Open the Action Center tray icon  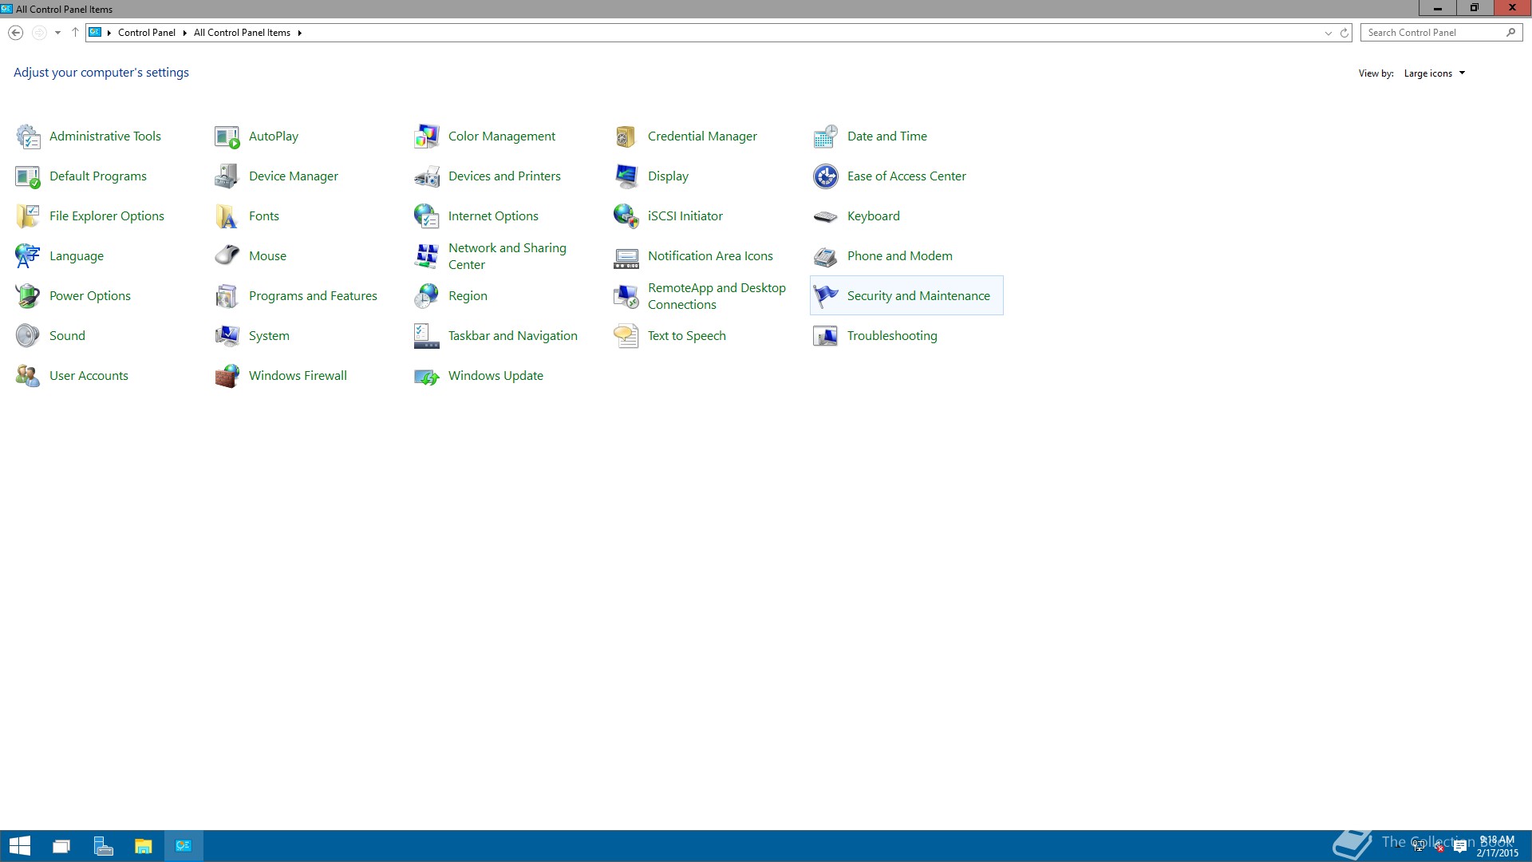coord(1460,847)
